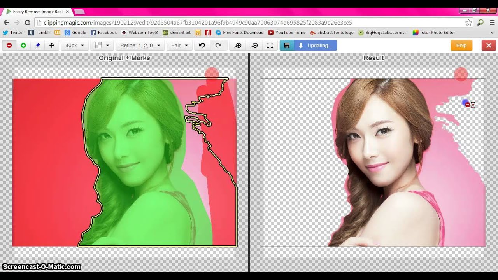
Task: Open the Refine 1, 2, 0 dropdown
Action: (140, 45)
